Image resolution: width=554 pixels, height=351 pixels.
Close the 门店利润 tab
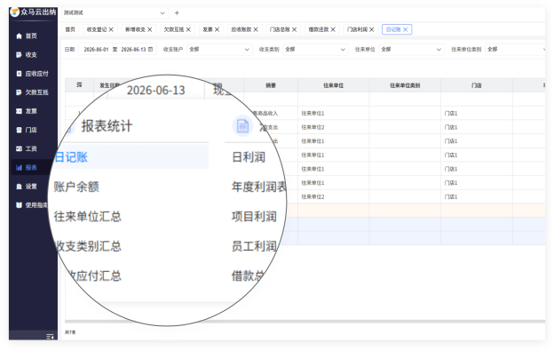(372, 29)
